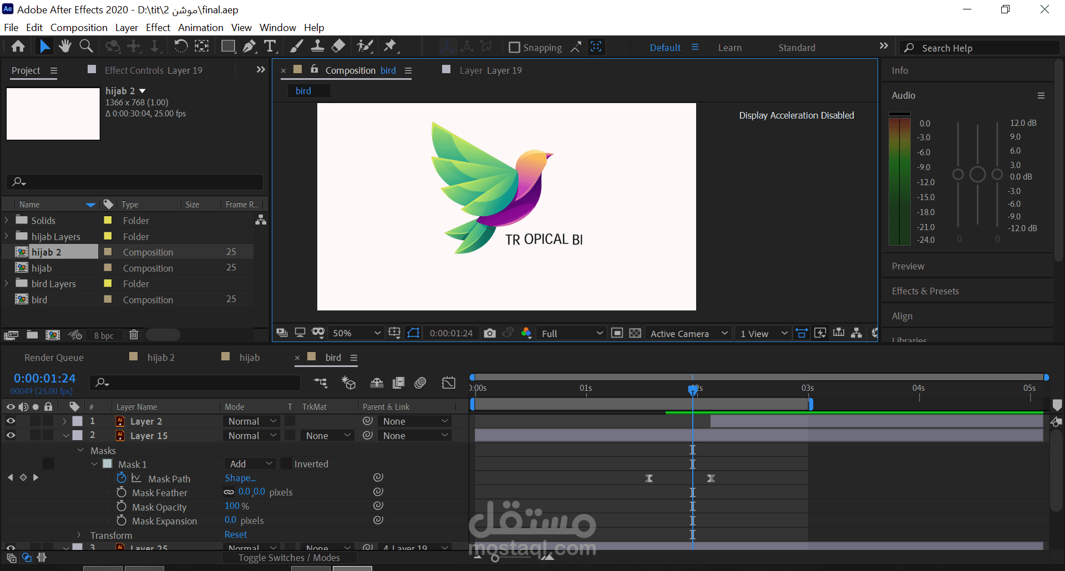
Task: Hide Layer 2 with its eye icon
Action: 11,421
